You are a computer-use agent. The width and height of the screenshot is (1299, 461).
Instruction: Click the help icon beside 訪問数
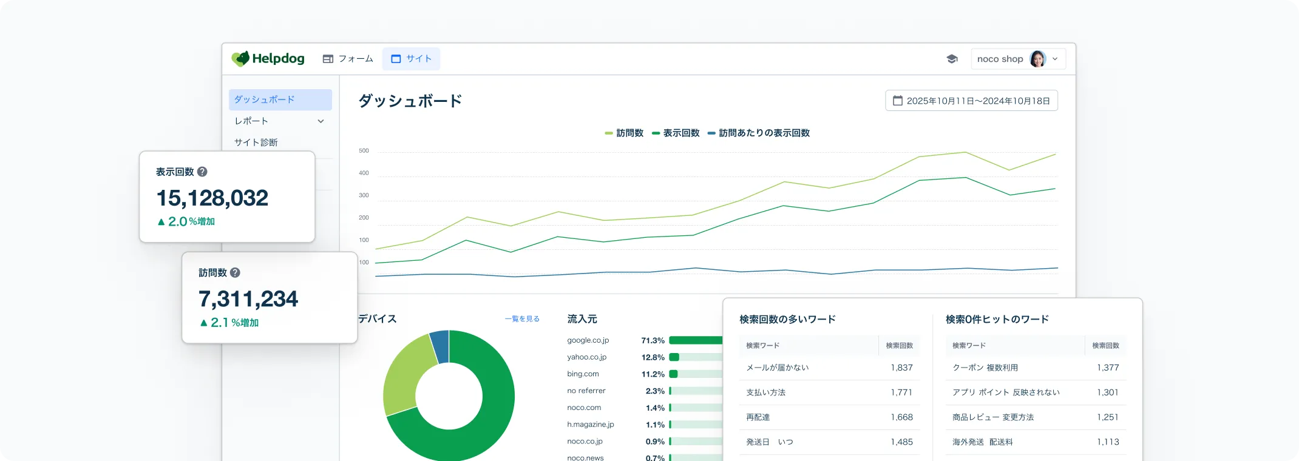coord(236,273)
